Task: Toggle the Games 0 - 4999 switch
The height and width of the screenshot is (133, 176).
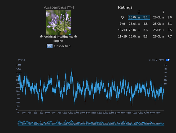Action: 168,60
